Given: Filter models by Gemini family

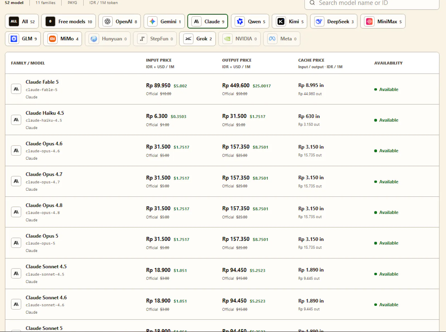Looking at the screenshot, I should pyautogui.click(x=164, y=21).
